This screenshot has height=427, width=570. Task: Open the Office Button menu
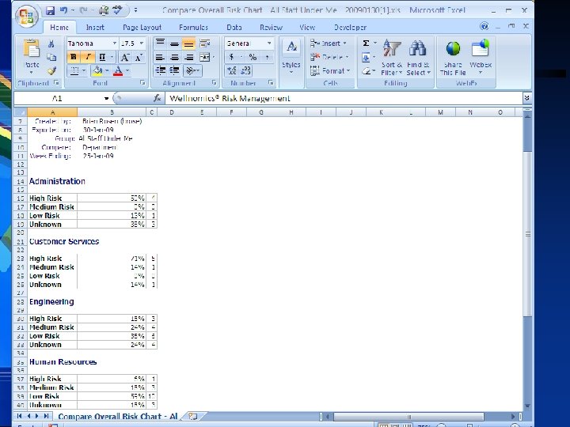tap(27, 16)
